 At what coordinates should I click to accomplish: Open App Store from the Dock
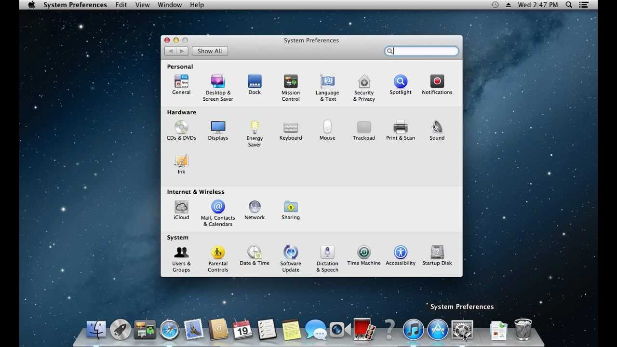tap(438, 330)
